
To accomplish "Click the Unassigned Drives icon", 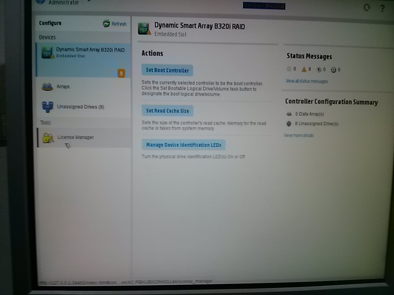I will [47, 107].
